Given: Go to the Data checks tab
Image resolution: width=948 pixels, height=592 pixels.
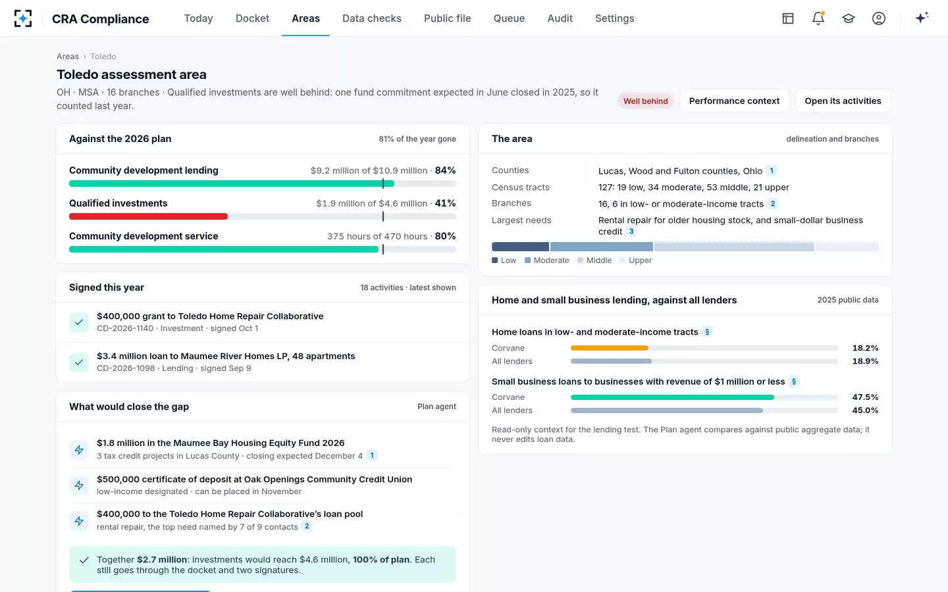Looking at the screenshot, I should [x=372, y=18].
